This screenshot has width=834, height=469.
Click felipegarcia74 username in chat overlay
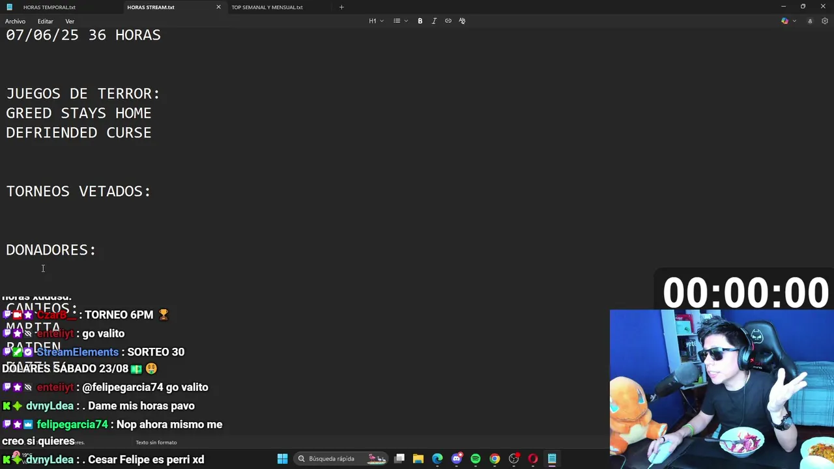[x=72, y=424]
